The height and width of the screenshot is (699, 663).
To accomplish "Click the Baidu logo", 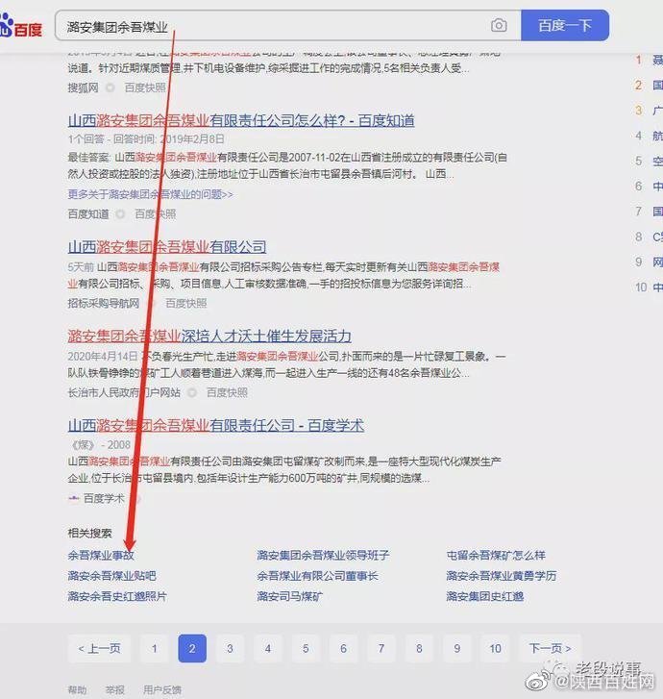I will [21, 27].
